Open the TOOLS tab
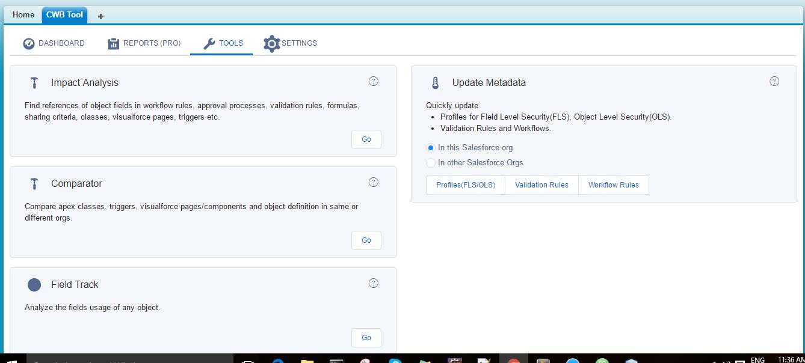This screenshot has width=805, height=363. click(x=222, y=43)
